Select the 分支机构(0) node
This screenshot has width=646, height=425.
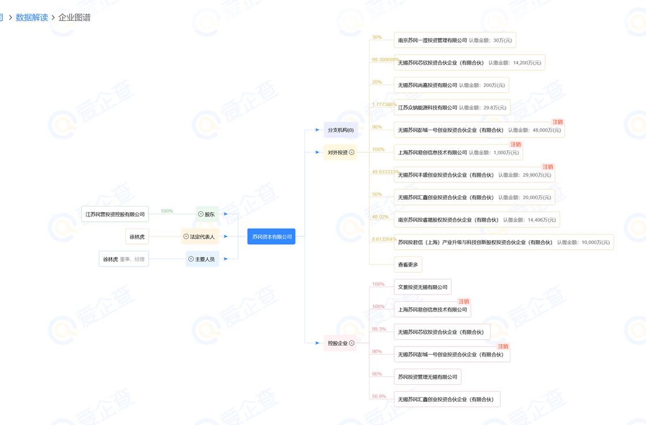341,130
